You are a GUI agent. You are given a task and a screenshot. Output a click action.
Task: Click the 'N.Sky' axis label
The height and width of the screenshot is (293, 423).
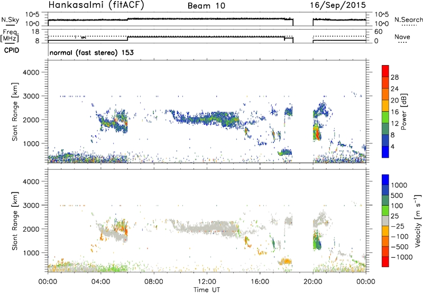coord(10,20)
